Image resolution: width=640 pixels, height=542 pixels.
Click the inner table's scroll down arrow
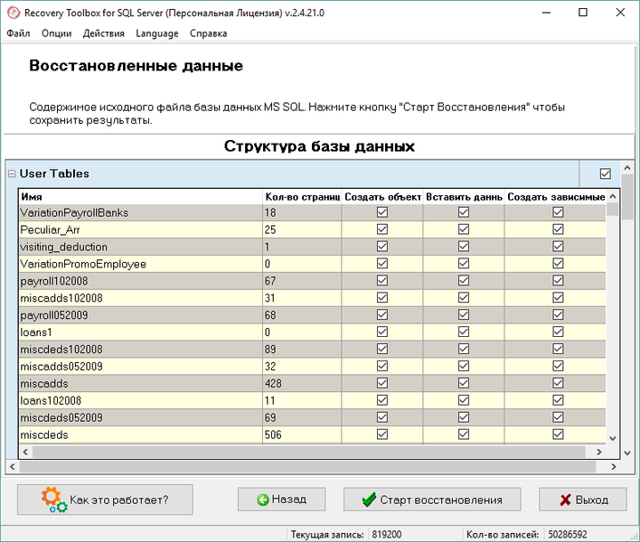(x=613, y=438)
